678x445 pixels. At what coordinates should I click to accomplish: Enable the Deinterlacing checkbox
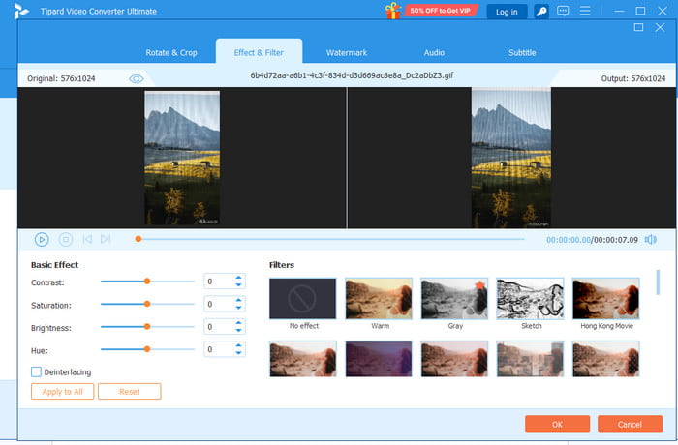(37, 372)
